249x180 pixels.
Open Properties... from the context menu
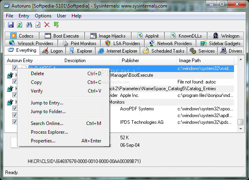(x=63, y=141)
